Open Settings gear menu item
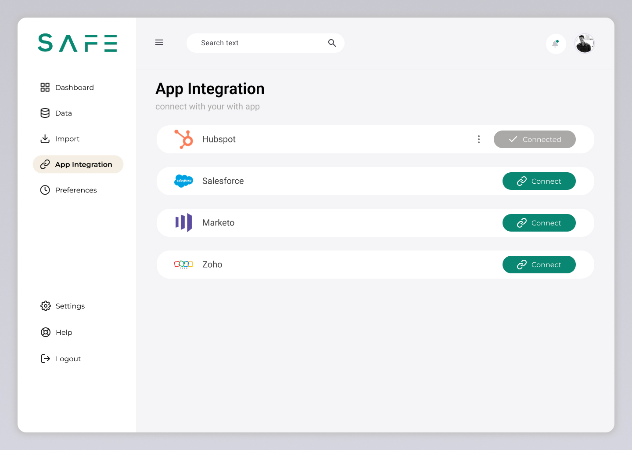Viewport: 632px width, 450px height. click(69, 306)
